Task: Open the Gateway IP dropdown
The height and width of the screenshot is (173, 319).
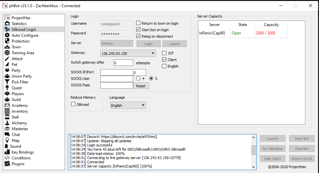Action: (153, 53)
